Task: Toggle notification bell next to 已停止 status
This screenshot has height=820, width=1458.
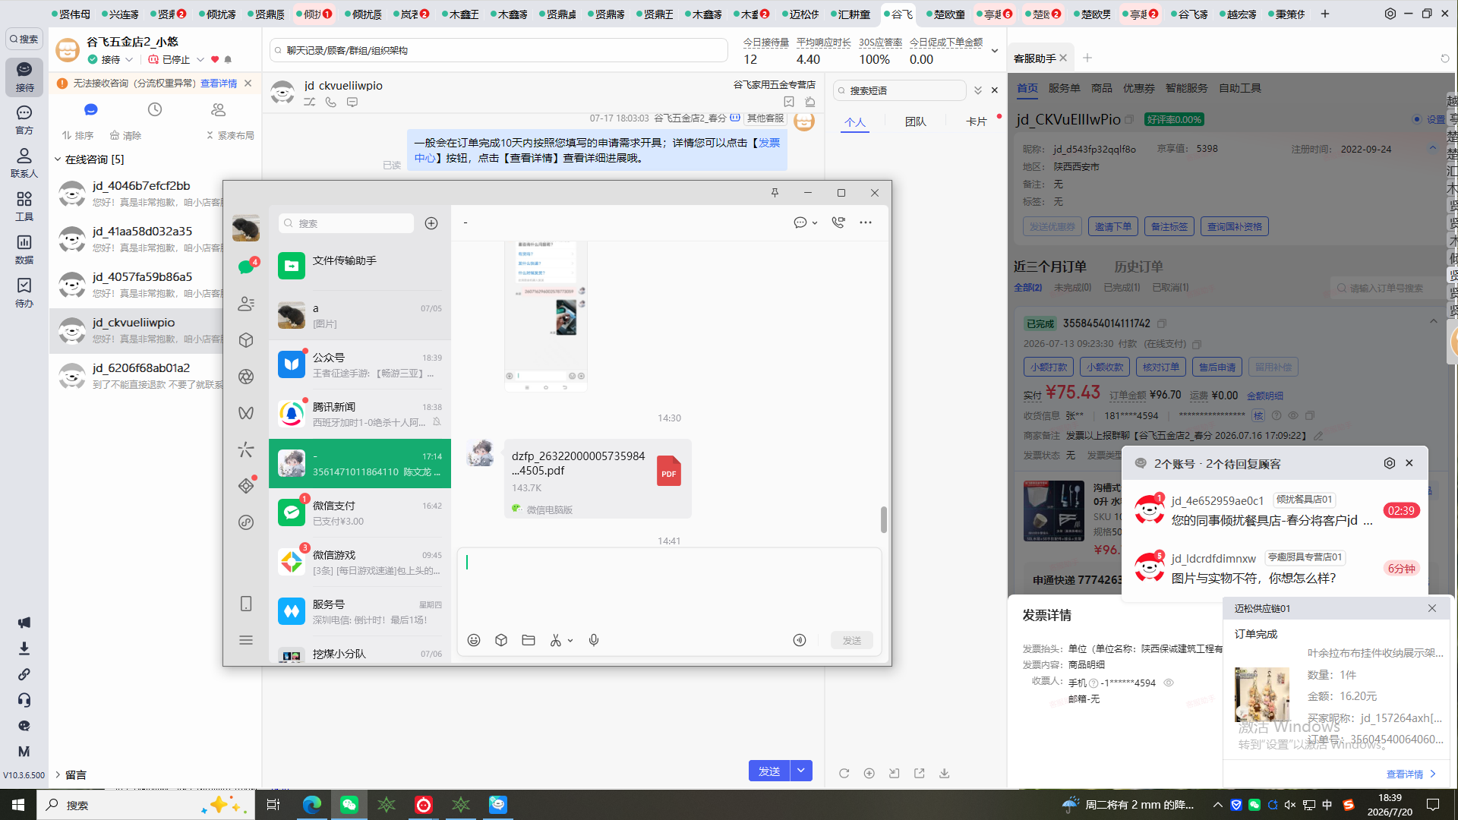Action: [228, 59]
